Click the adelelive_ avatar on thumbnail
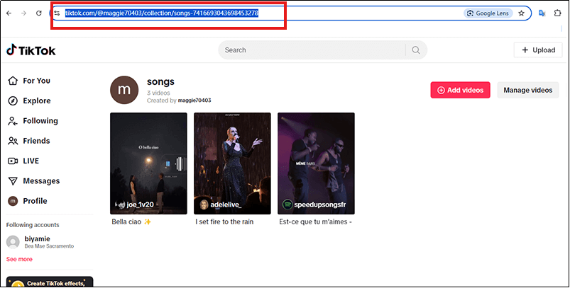The image size is (570, 288). 204,205
